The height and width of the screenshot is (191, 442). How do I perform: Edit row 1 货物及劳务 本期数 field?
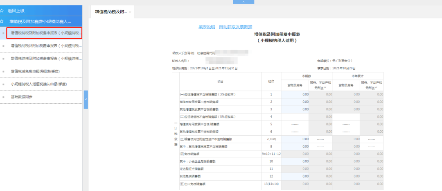[295, 95]
